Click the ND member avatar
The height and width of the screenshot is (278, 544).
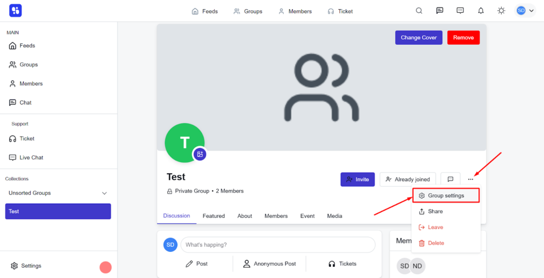[418, 266]
